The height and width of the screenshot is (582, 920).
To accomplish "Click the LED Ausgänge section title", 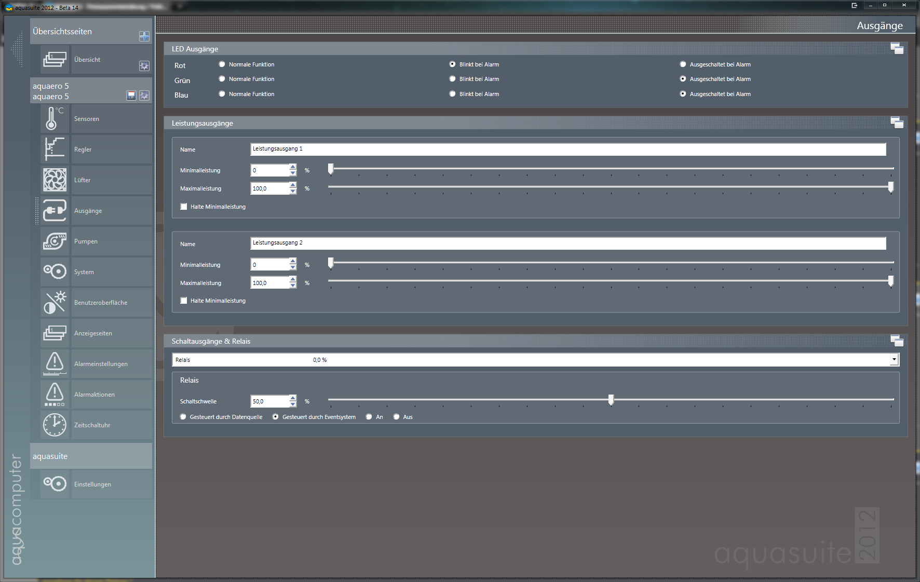I will pos(195,49).
